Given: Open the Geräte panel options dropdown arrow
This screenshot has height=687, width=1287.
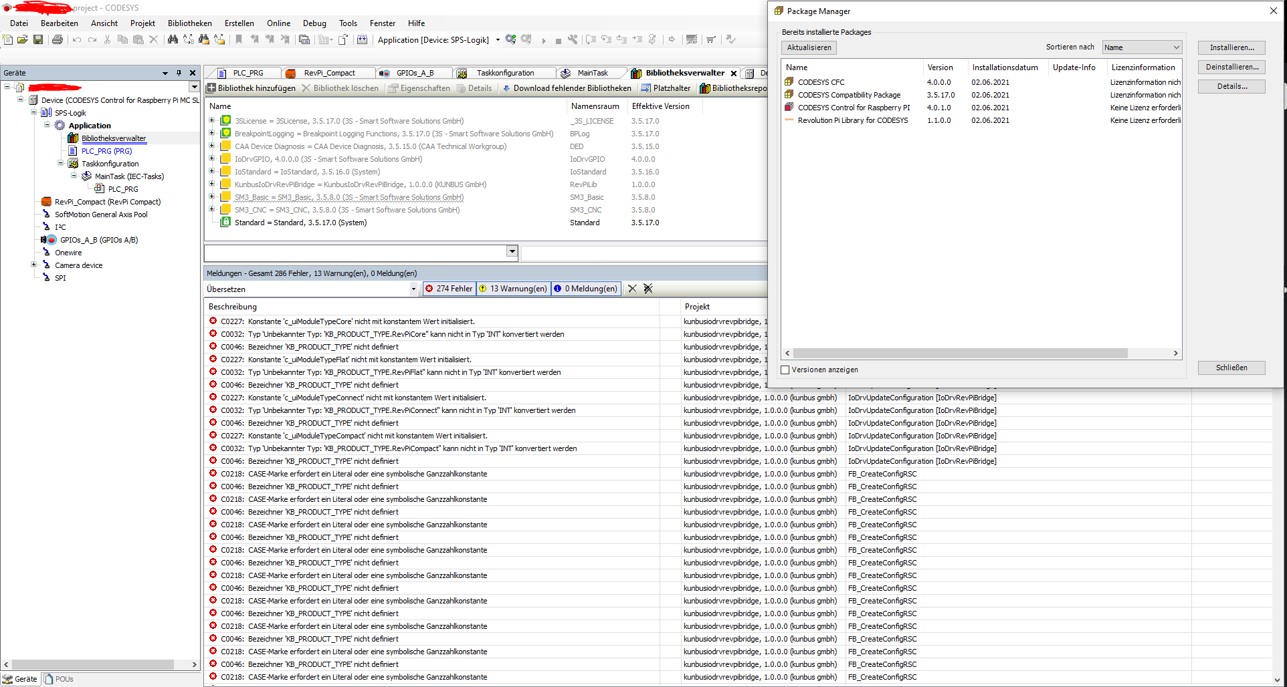Looking at the screenshot, I should coord(165,73).
